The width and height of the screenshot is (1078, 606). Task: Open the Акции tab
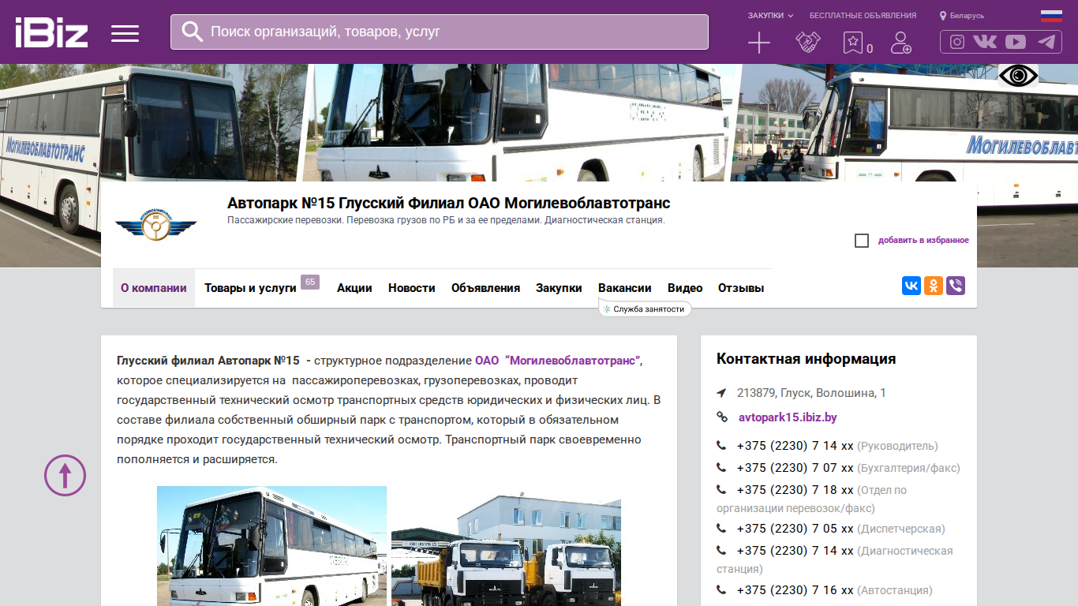click(354, 288)
